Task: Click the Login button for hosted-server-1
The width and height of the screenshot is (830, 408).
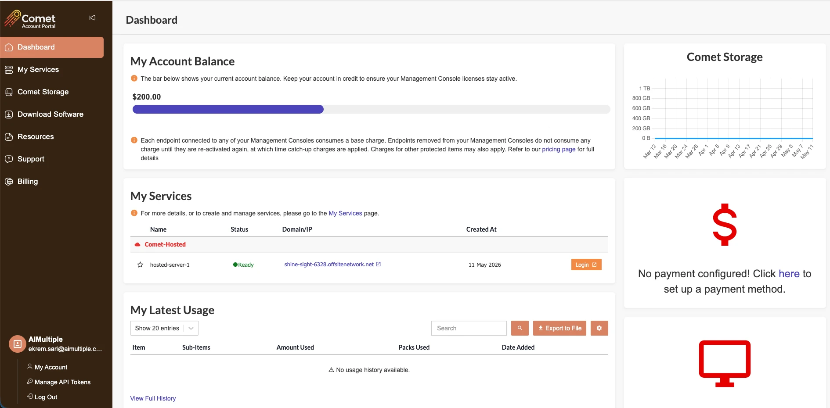Action: [586, 265]
